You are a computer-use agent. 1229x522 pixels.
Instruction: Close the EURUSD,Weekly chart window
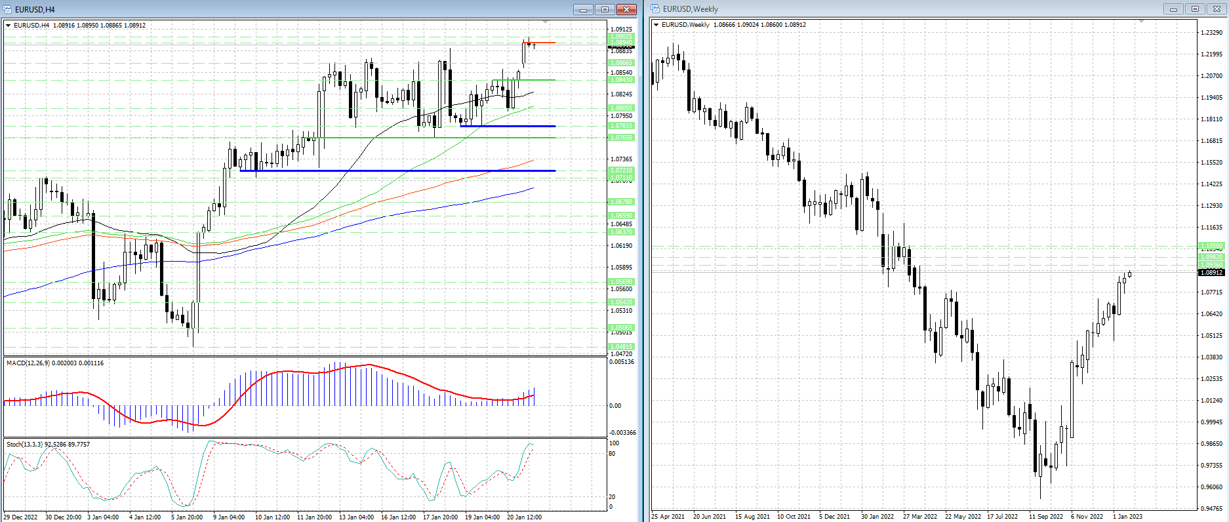1217,9
